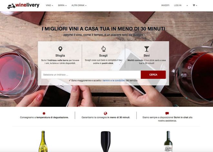
Task: Expand the ALTRI DRINK dropdown menu
Action: 79,5
